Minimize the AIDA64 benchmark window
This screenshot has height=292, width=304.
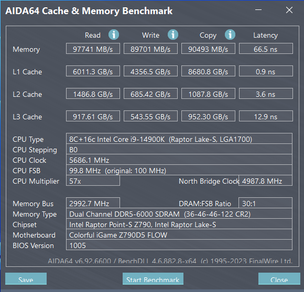[x=258, y=10]
